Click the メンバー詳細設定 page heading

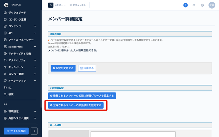[x=65, y=19]
